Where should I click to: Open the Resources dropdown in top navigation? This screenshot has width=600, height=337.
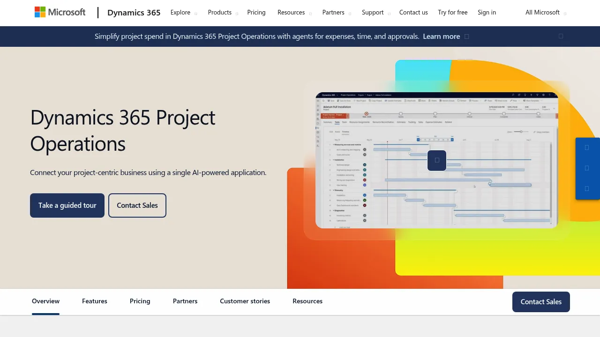click(x=294, y=13)
